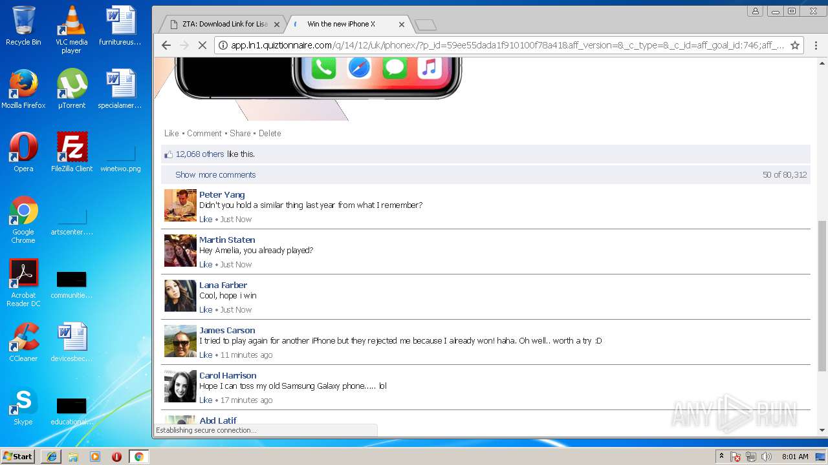Like Martin Staten's comment

click(206, 264)
